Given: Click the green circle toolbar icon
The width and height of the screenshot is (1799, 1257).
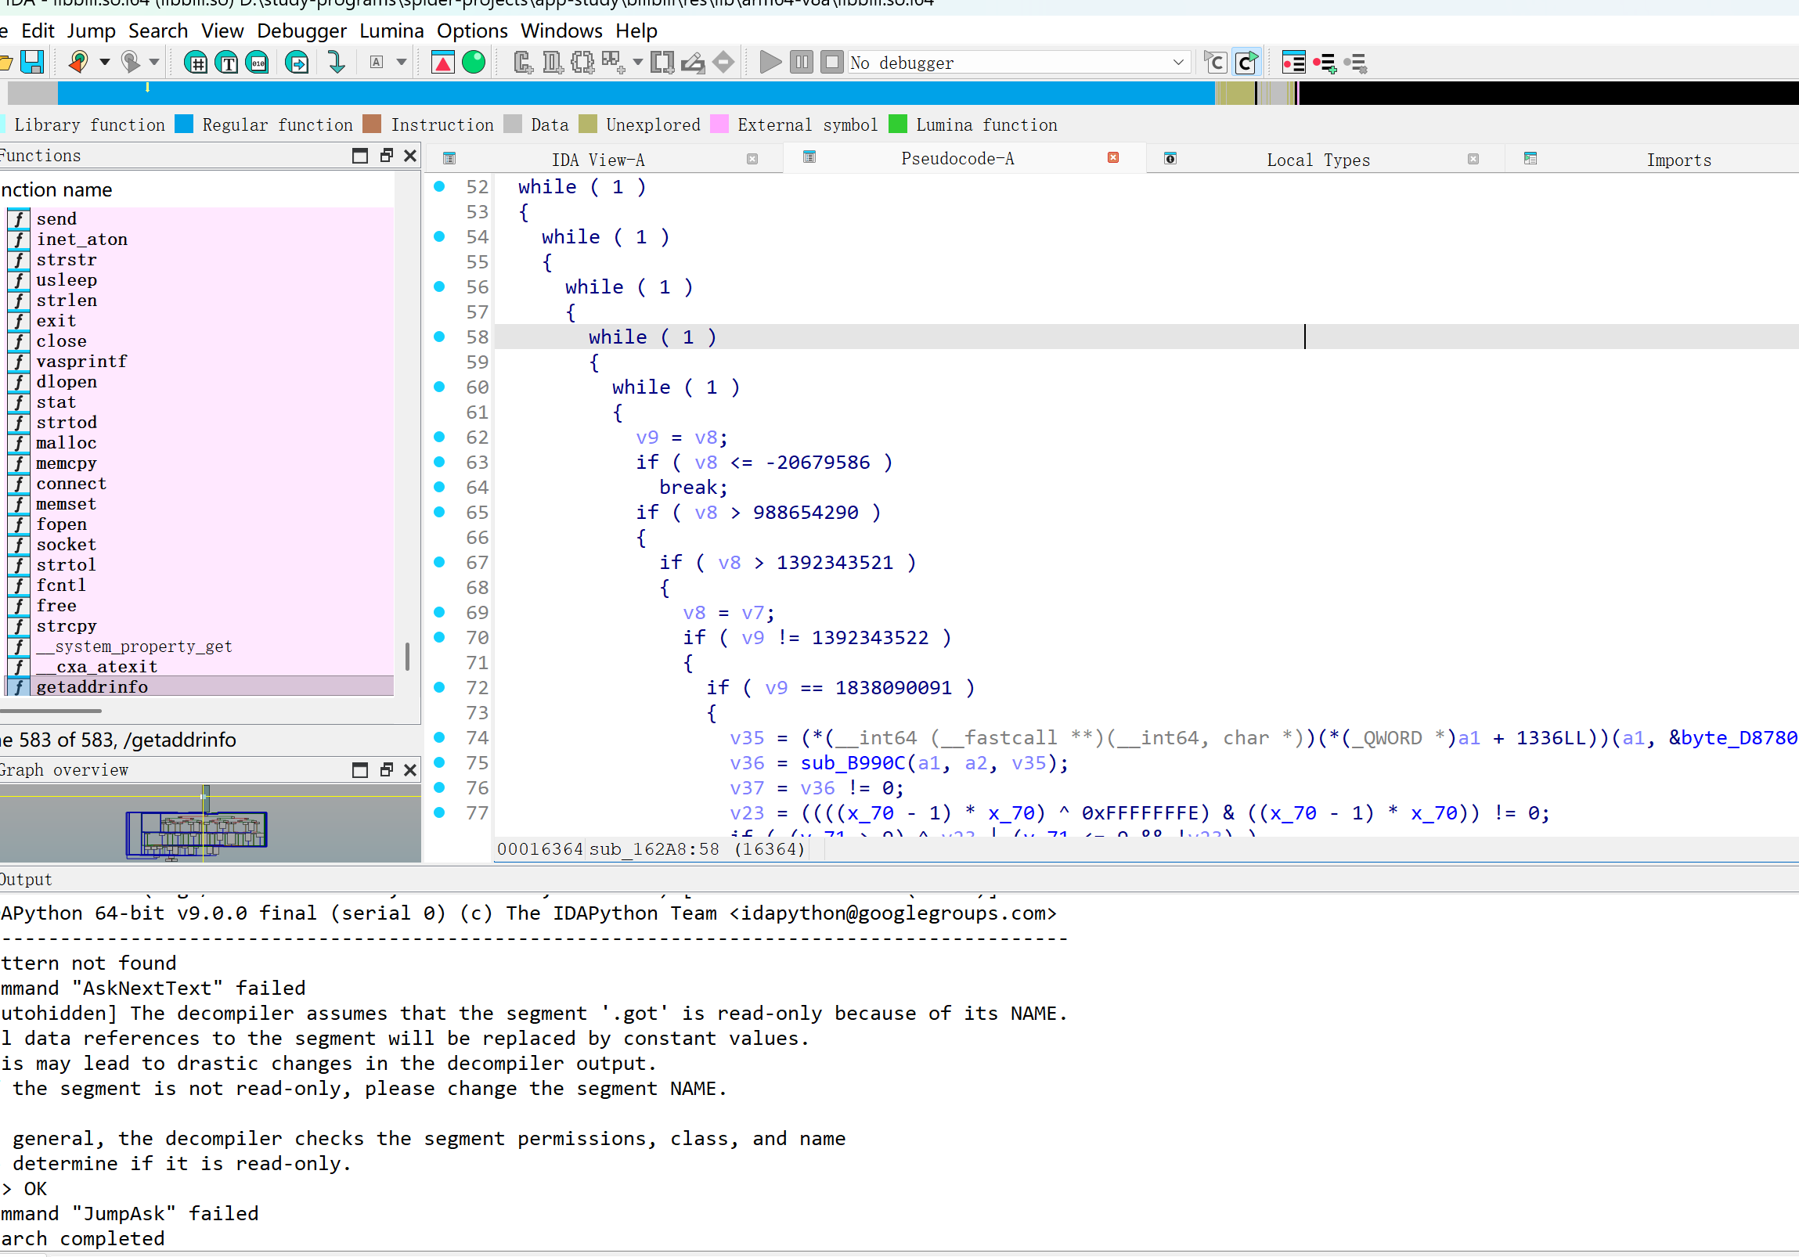Looking at the screenshot, I should click(474, 62).
